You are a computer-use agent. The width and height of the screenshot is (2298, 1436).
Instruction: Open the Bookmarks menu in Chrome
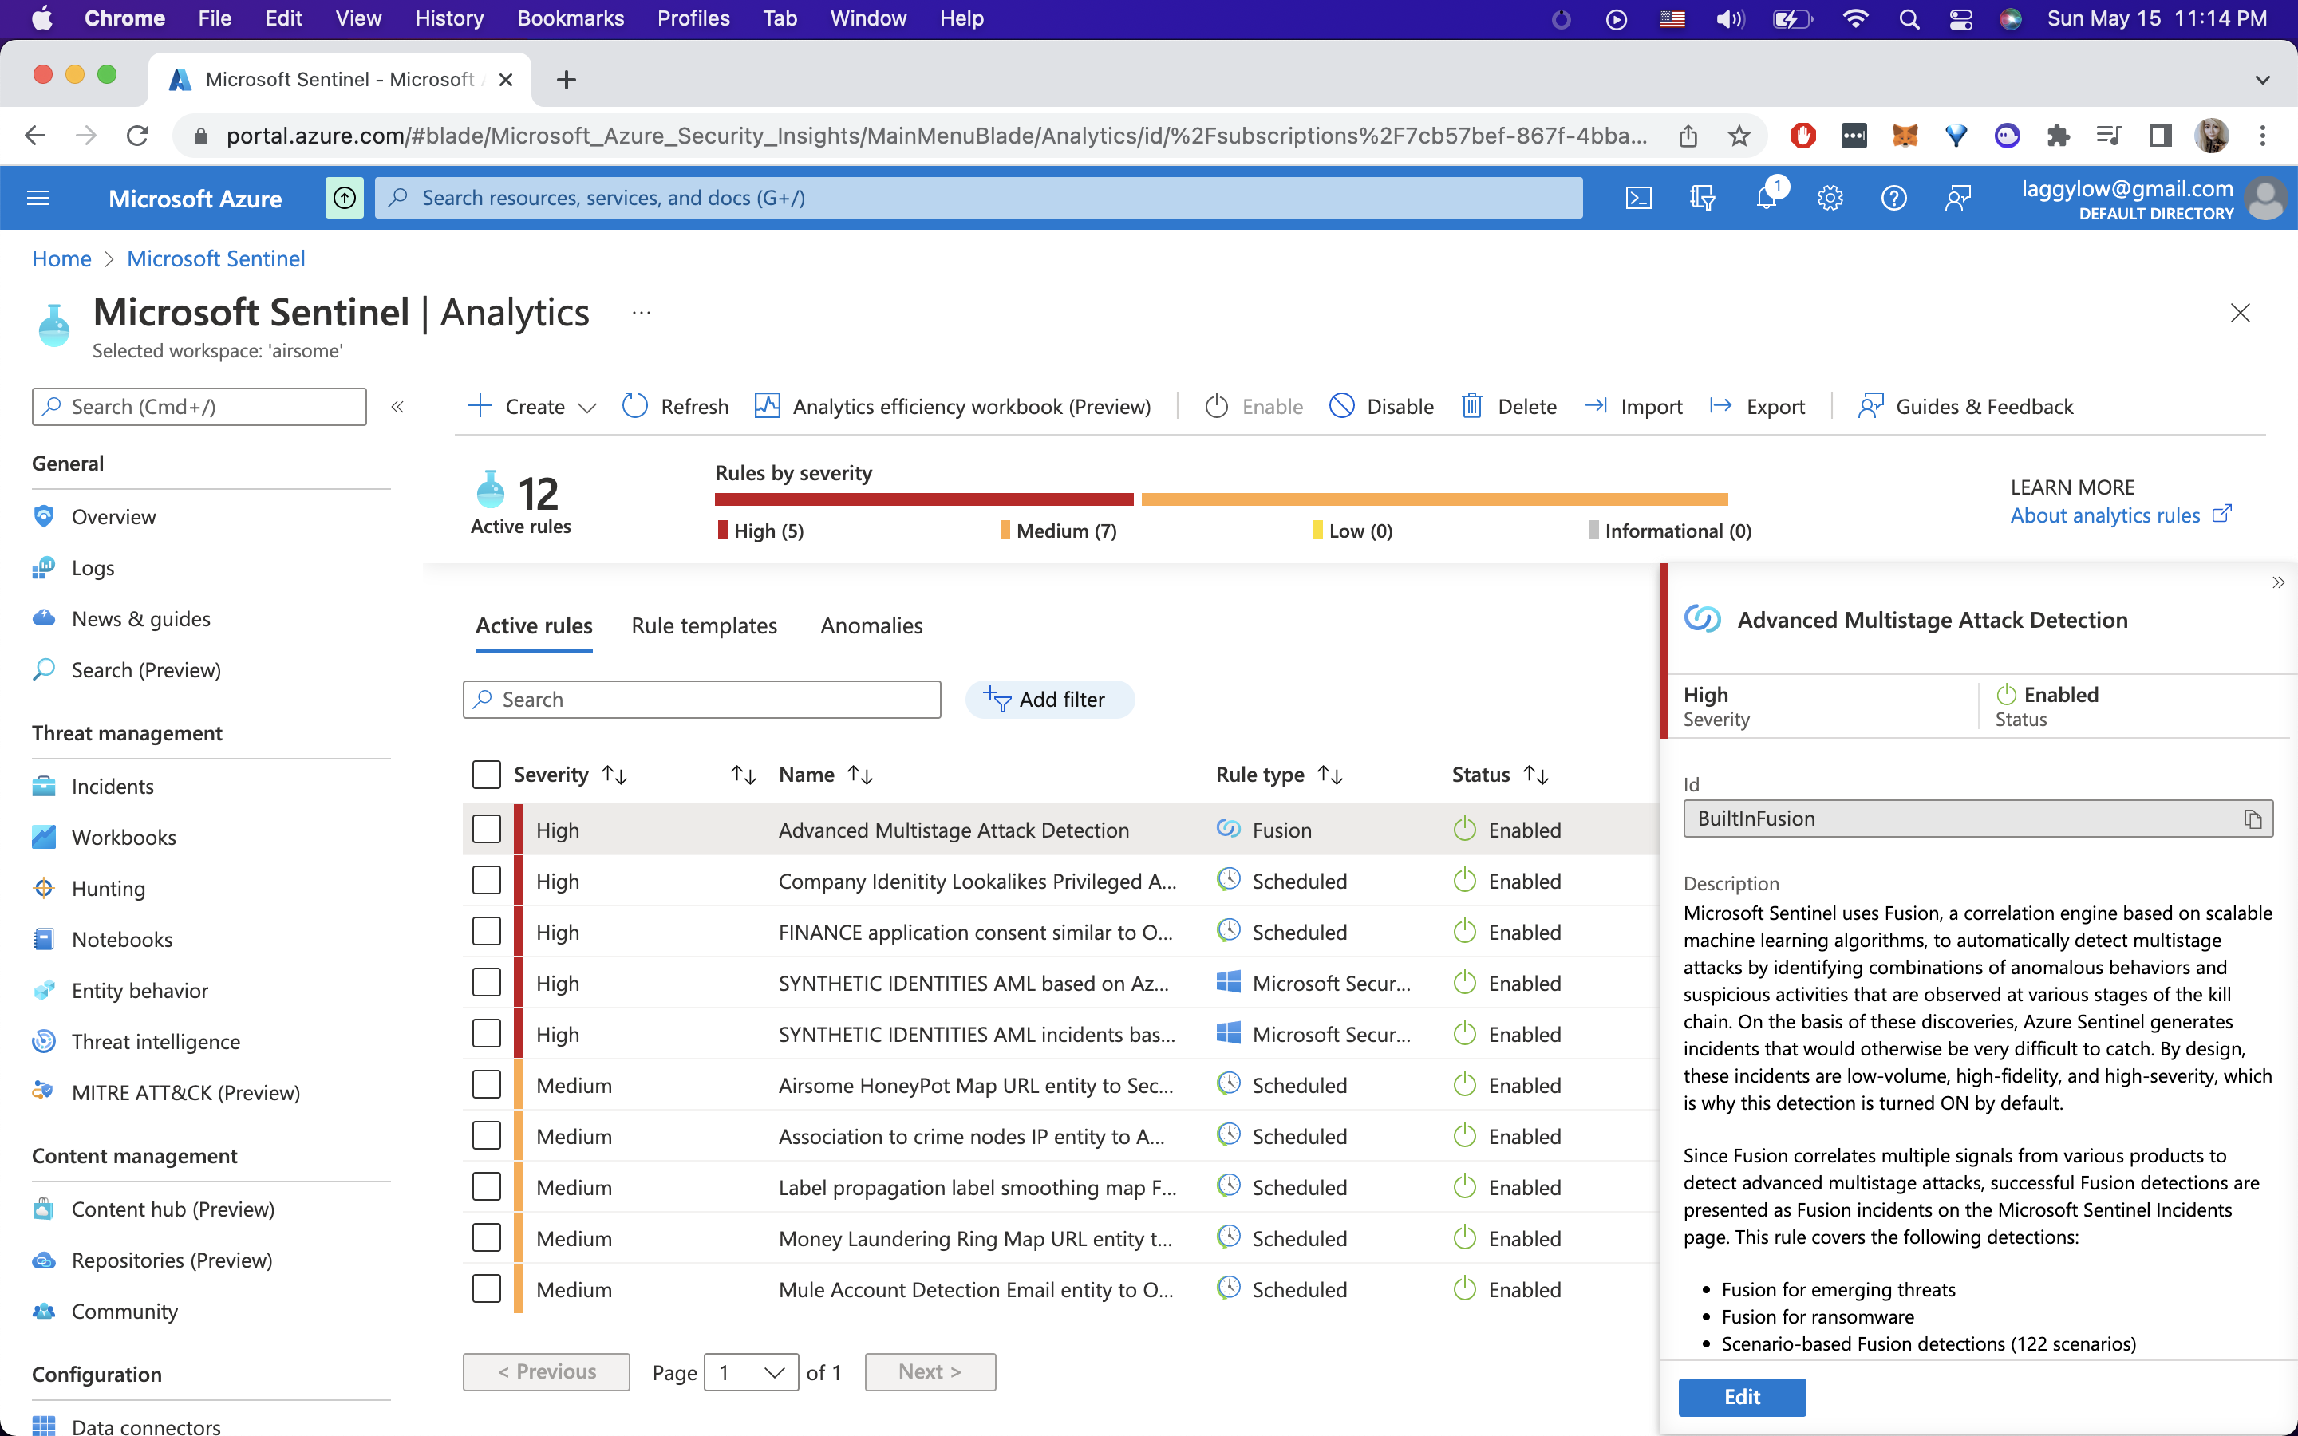click(x=570, y=18)
